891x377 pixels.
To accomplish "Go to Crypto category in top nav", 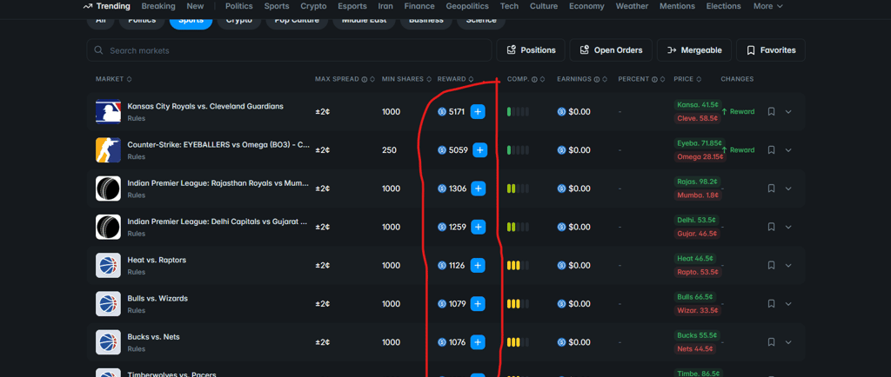I will point(313,6).
